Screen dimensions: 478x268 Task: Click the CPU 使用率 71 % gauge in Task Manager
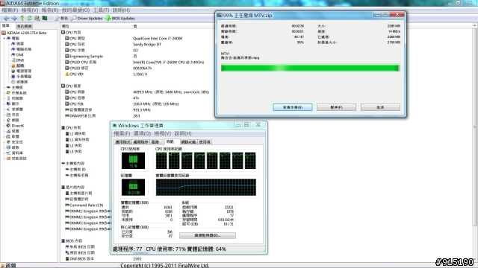[133, 161]
